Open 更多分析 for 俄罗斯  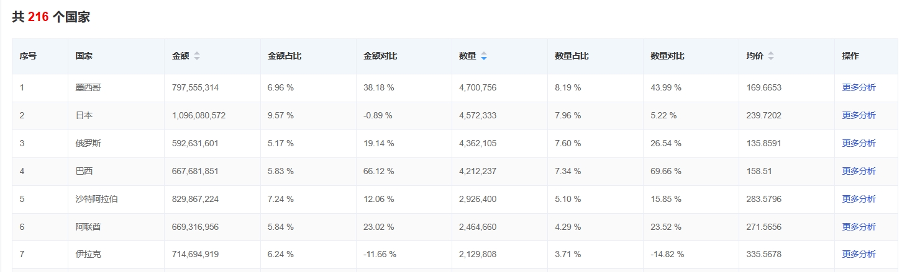859,143
